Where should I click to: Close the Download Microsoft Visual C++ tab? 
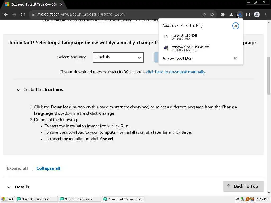pyautogui.click(x=61, y=4)
